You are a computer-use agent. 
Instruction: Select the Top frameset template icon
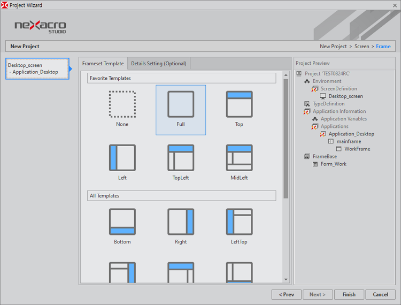[x=239, y=104]
